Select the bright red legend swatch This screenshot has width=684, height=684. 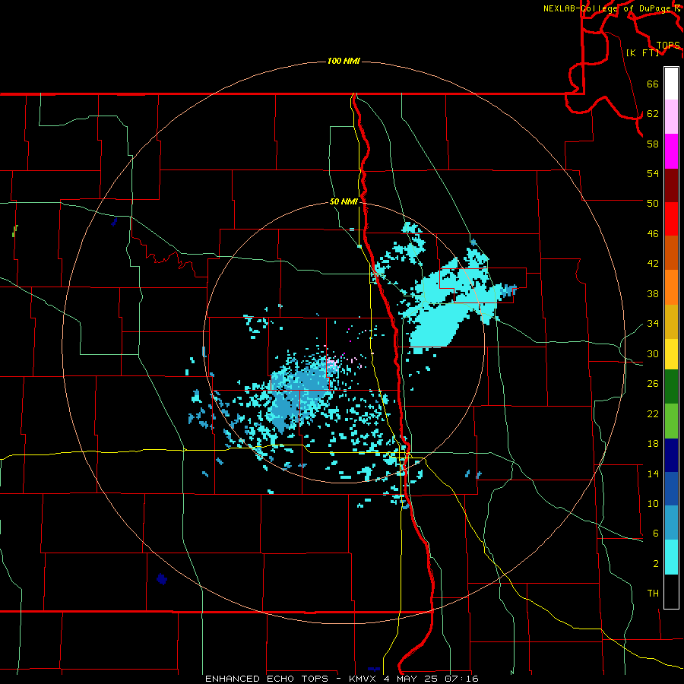[671, 219]
